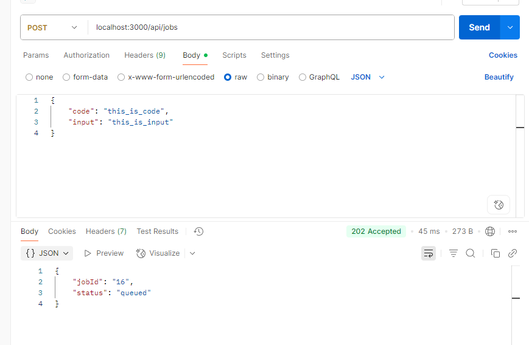This screenshot has width=529, height=345.
Task: Copy the response body with copy icon
Action: (x=496, y=253)
